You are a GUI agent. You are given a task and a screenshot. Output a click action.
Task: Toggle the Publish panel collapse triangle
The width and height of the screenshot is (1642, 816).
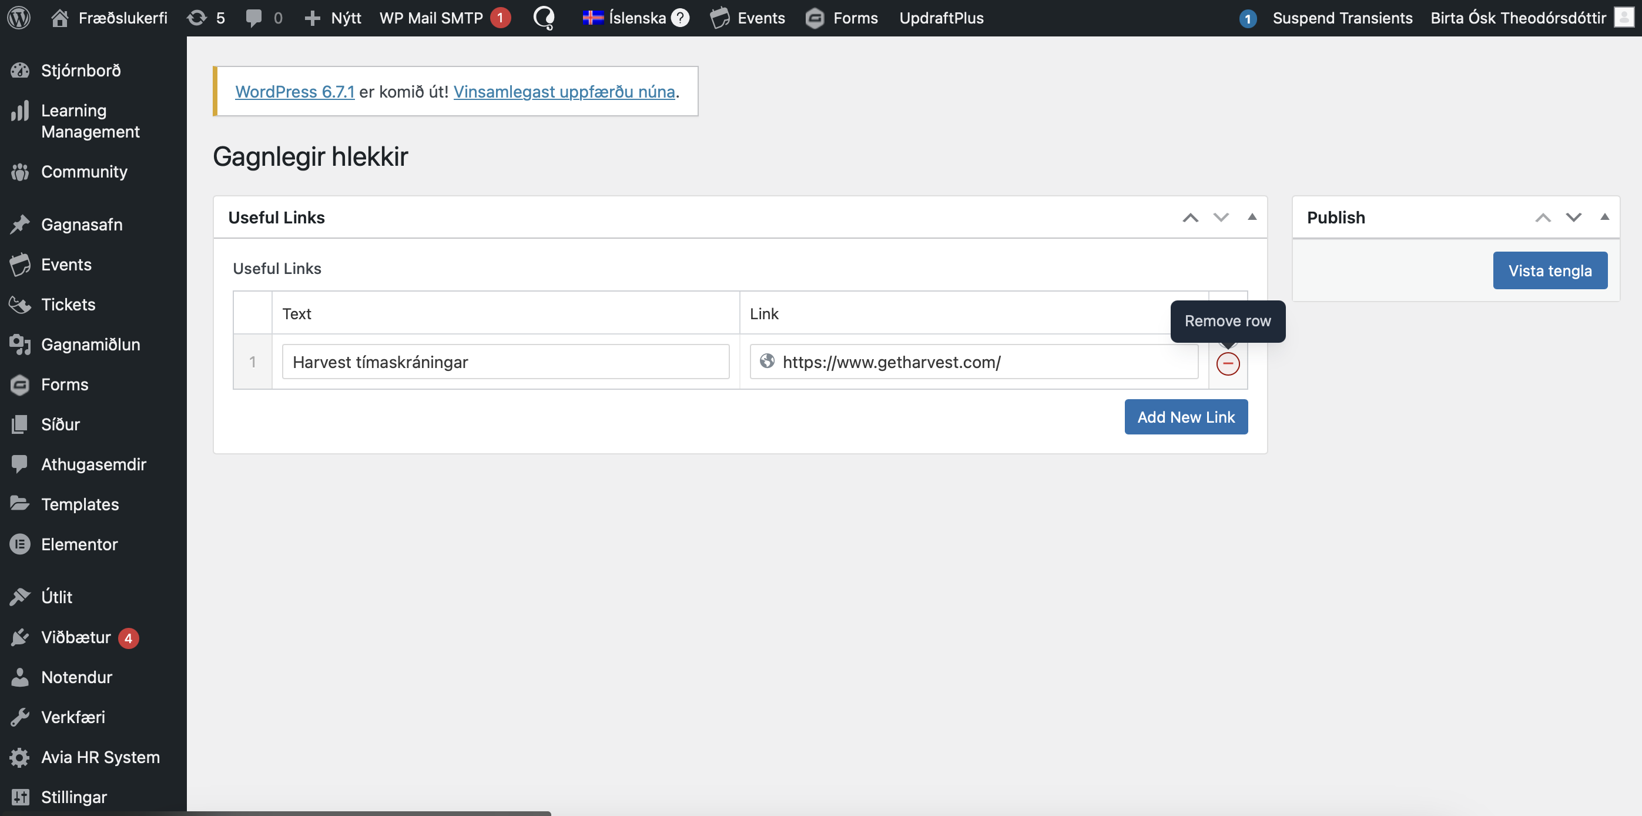[x=1604, y=218]
